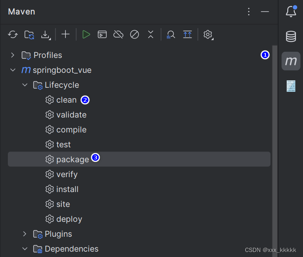Add Maven project with plus icon
The height and width of the screenshot is (257, 303).
coord(65,34)
